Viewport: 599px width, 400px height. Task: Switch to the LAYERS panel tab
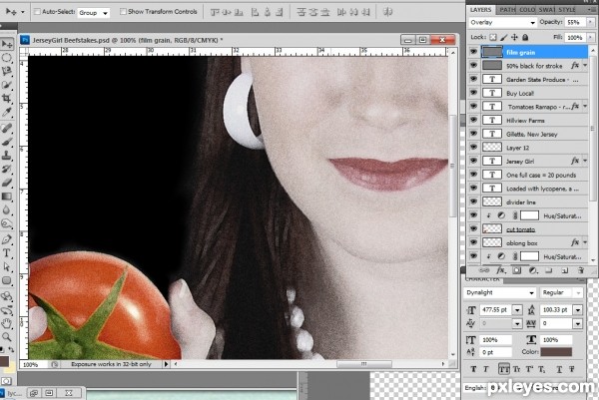pyautogui.click(x=480, y=10)
